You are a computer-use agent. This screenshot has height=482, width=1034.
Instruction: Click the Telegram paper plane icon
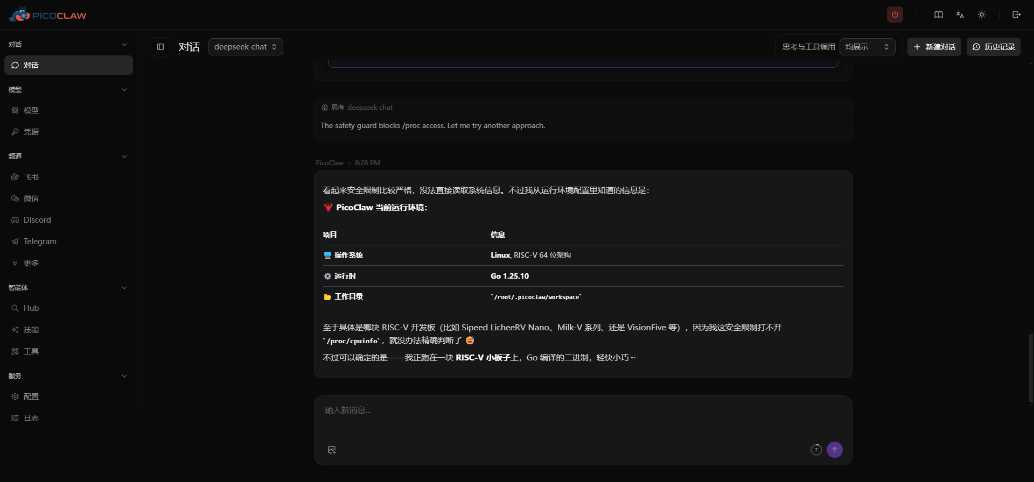15,242
